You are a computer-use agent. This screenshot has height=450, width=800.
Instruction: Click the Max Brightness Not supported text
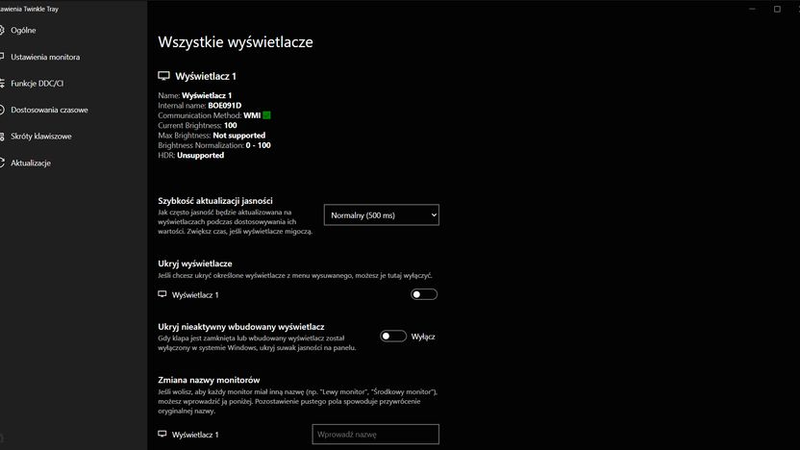(x=238, y=136)
